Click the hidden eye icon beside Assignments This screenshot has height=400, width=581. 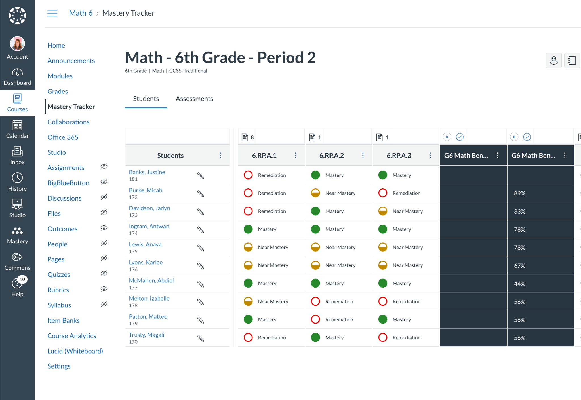104,167
